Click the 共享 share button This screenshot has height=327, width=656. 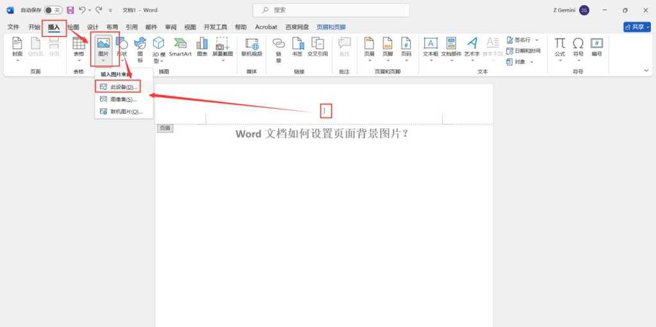(x=637, y=27)
